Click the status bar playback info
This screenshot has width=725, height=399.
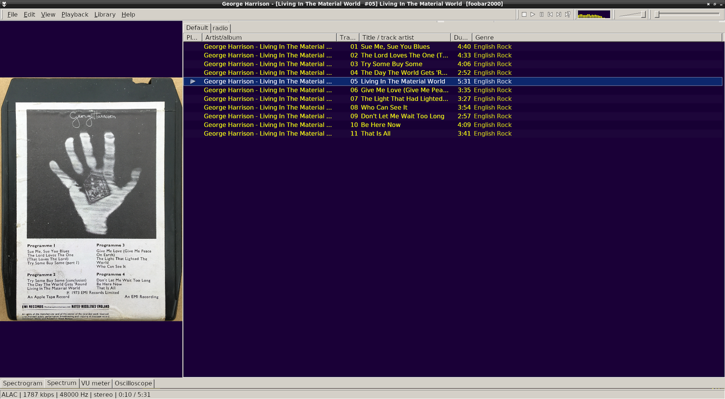pyautogui.click(x=75, y=394)
